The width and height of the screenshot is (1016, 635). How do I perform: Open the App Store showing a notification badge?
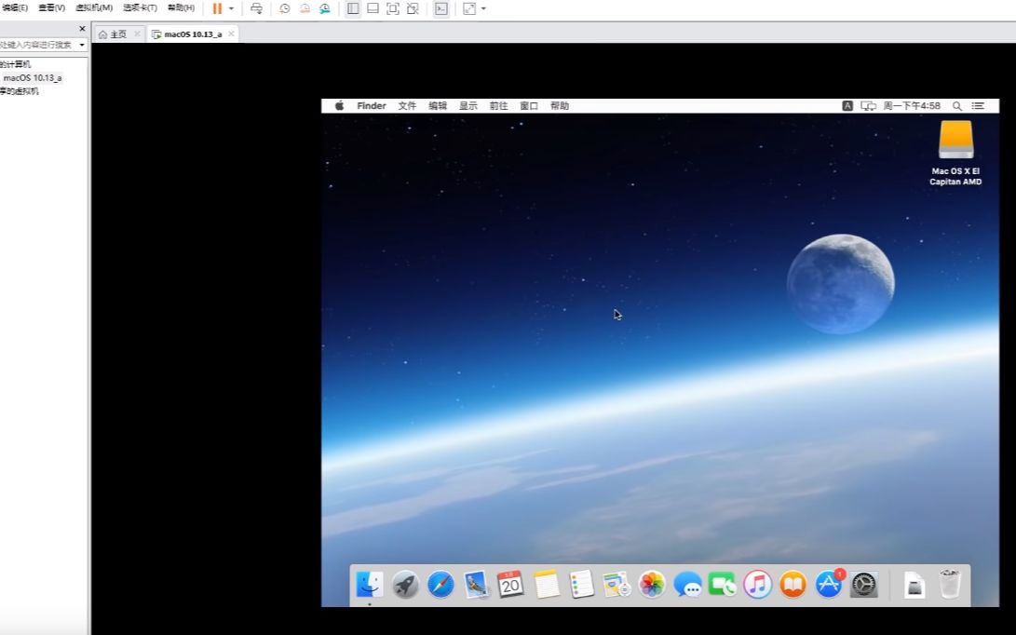[x=828, y=585]
